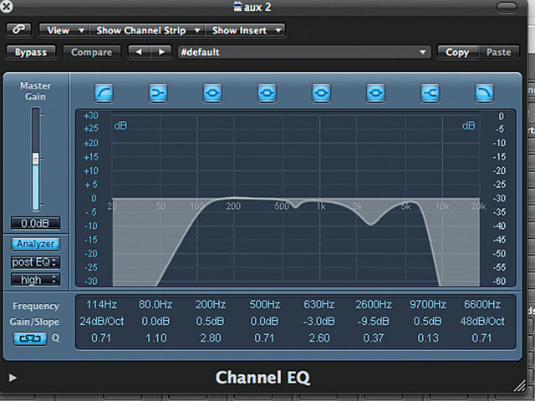Click the 1.10 Q value
535x401 pixels.
click(155, 338)
